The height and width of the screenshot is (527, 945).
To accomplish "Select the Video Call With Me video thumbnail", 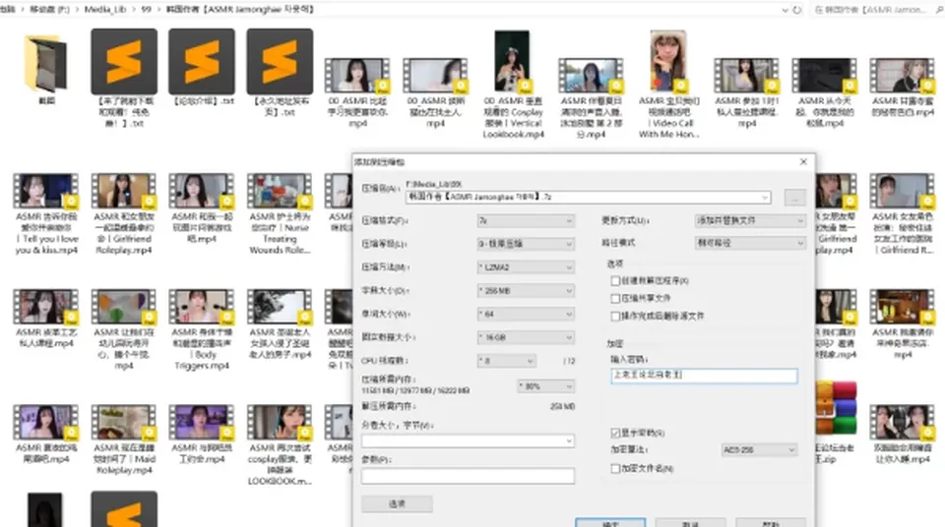I will [668, 61].
